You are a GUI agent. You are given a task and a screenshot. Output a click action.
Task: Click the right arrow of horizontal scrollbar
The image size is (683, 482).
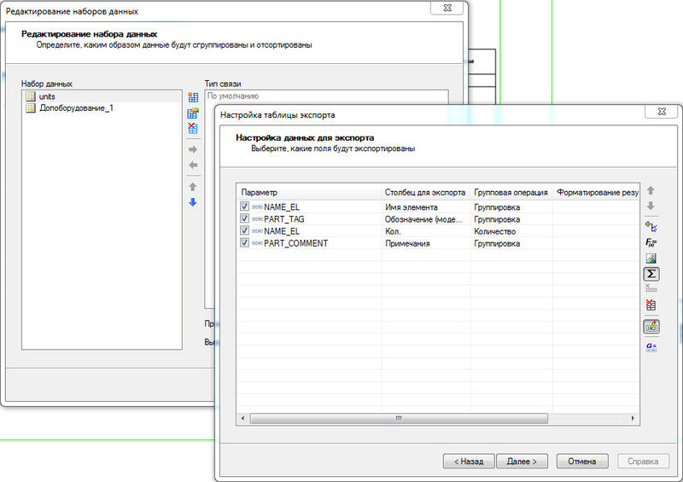tap(633, 418)
